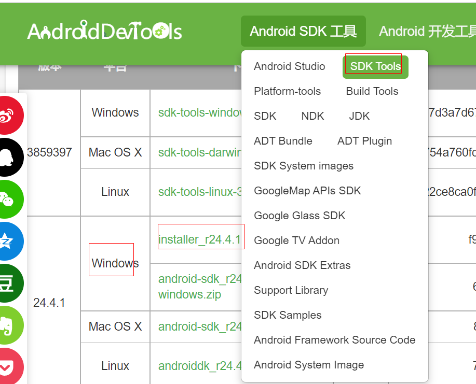Open ADT Plugin in the dropdown
The image size is (476, 384).
pyautogui.click(x=364, y=141)
